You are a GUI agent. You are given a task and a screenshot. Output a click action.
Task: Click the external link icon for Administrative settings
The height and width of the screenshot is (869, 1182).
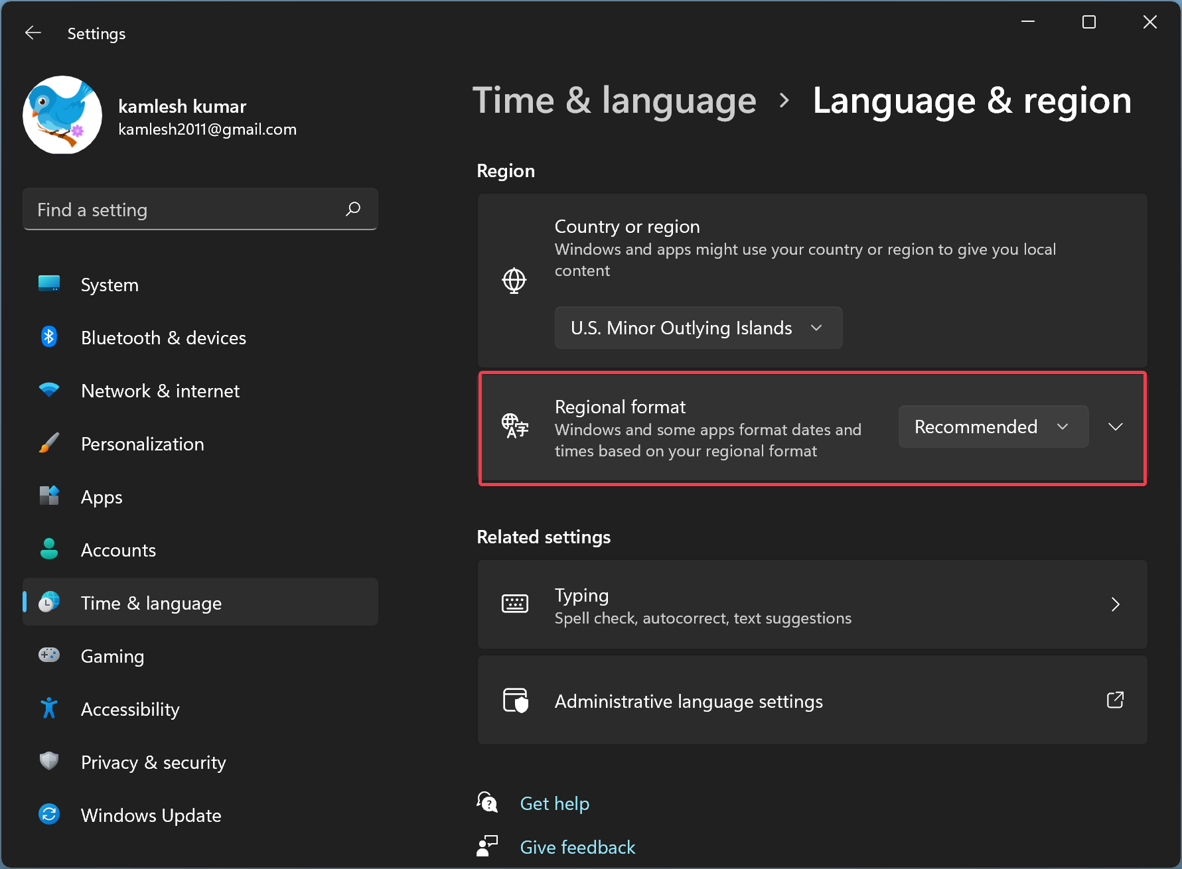click(x=1116, y=699)
